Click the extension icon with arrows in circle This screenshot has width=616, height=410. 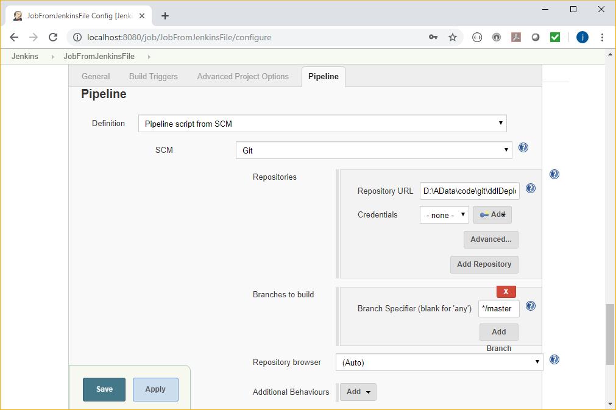477,37
